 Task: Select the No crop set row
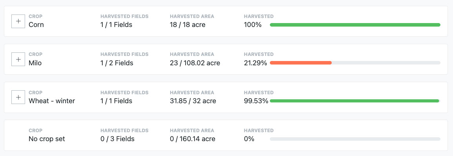(226, 135)
